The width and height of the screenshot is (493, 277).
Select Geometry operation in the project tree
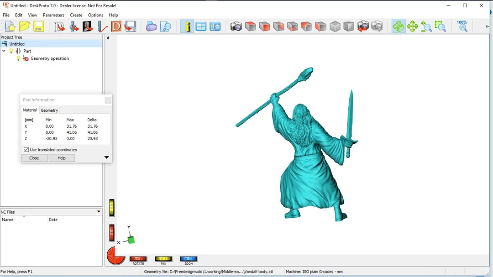coord(50,58)
